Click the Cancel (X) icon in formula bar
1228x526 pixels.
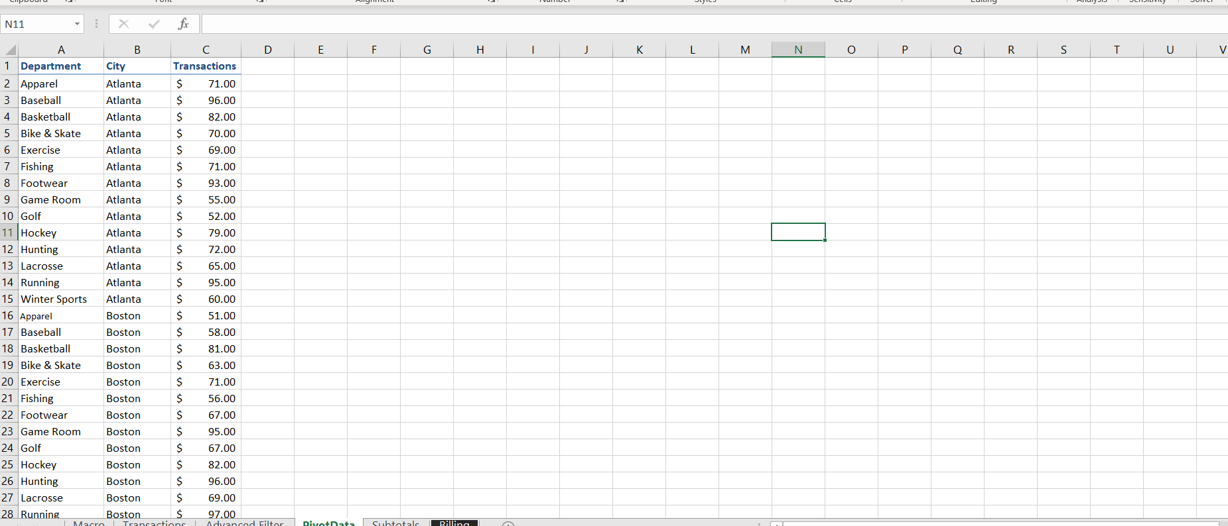(x=123, y=24)
